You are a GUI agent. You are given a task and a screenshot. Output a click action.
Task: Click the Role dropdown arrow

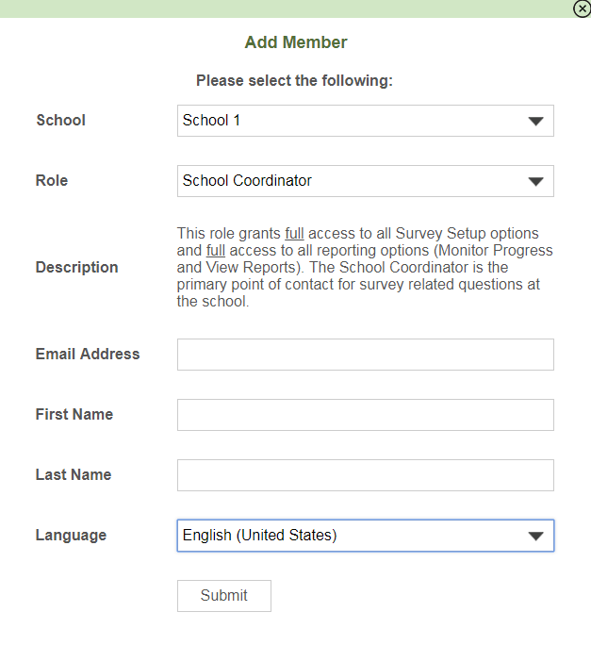coord(535,181)
